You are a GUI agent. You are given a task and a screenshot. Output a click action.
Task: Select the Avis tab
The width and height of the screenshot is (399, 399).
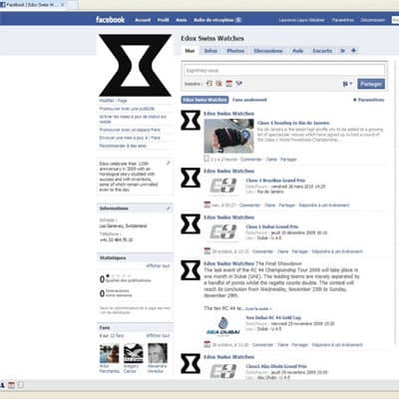297,51
